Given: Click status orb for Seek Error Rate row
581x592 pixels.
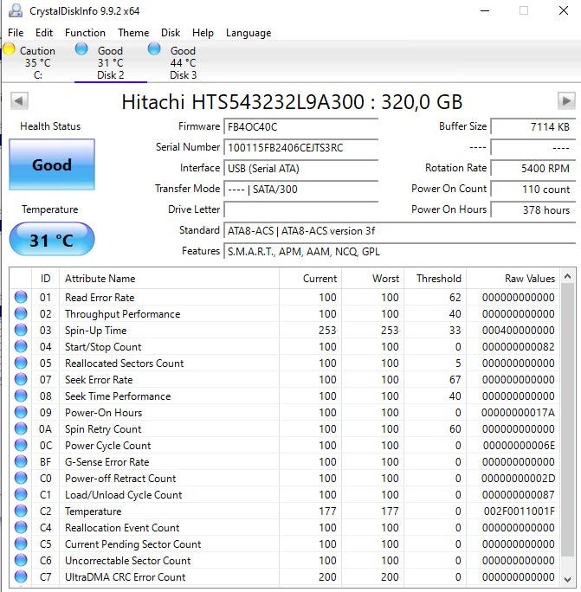Looking at the screenshot, I should click(x=21, y=379).
